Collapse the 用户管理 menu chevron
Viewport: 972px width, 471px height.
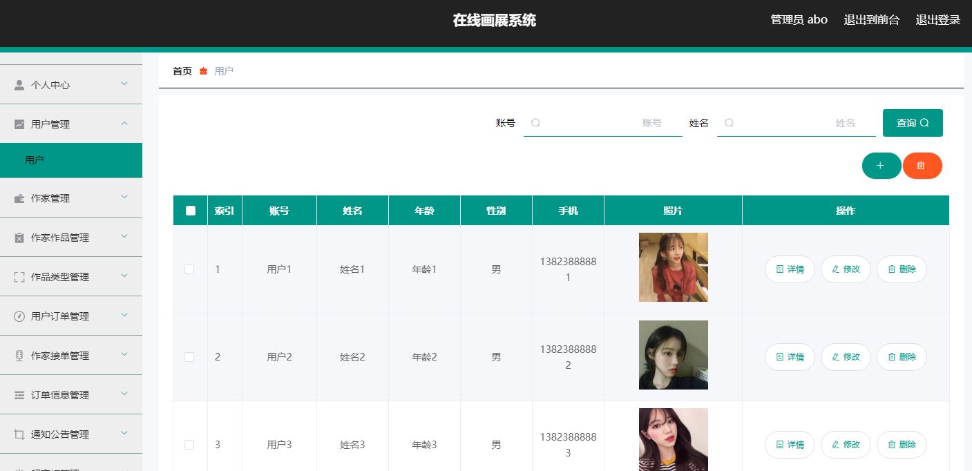[124, 124]
